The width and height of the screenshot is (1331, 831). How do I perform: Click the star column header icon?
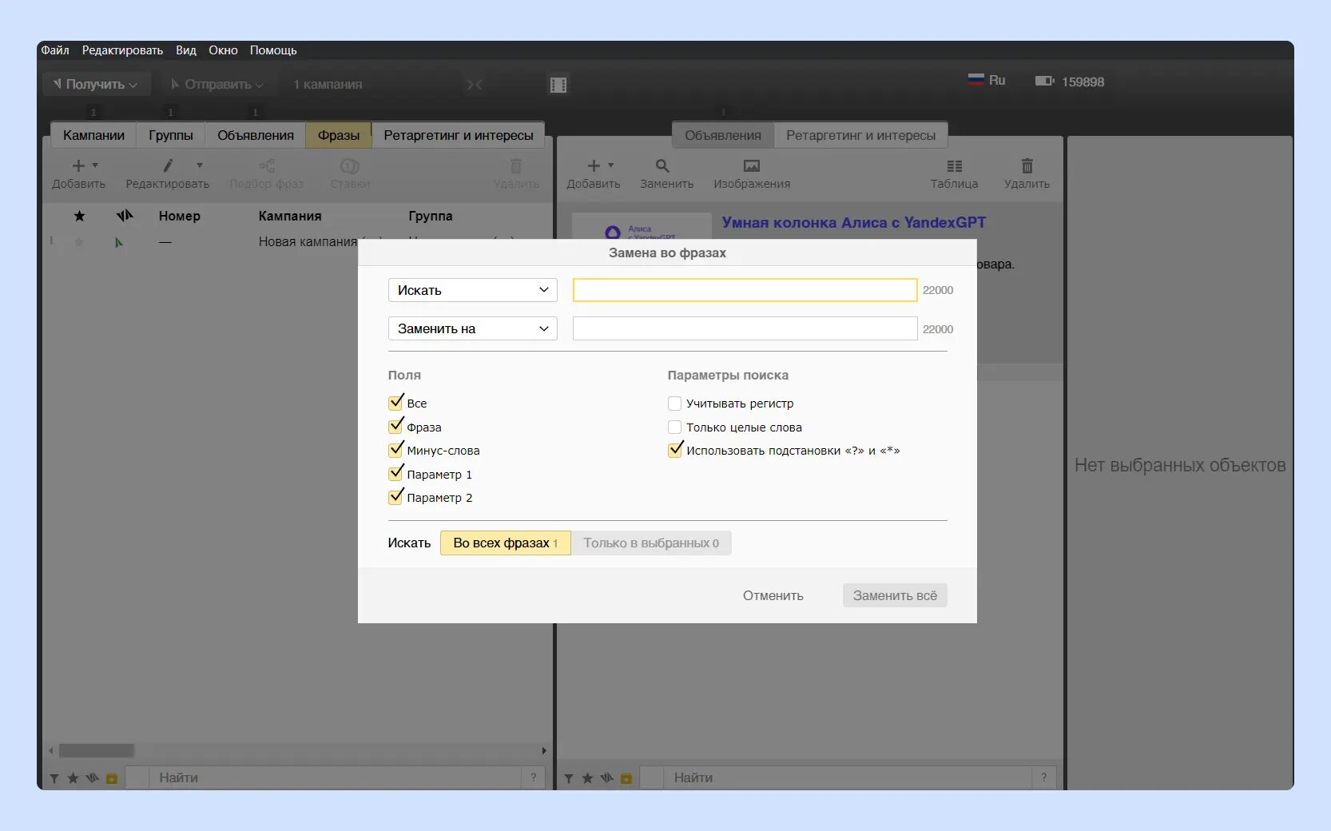point(79,216)
